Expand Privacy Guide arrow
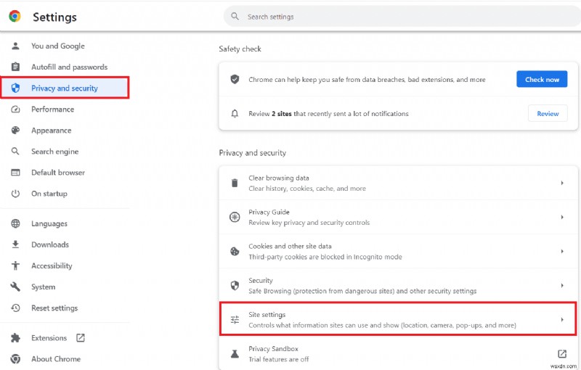The height and width of the screenshot is (370, 581). pos(562,217)
